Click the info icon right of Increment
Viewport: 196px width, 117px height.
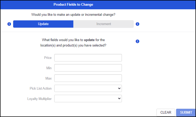click(x=137, y=24)
